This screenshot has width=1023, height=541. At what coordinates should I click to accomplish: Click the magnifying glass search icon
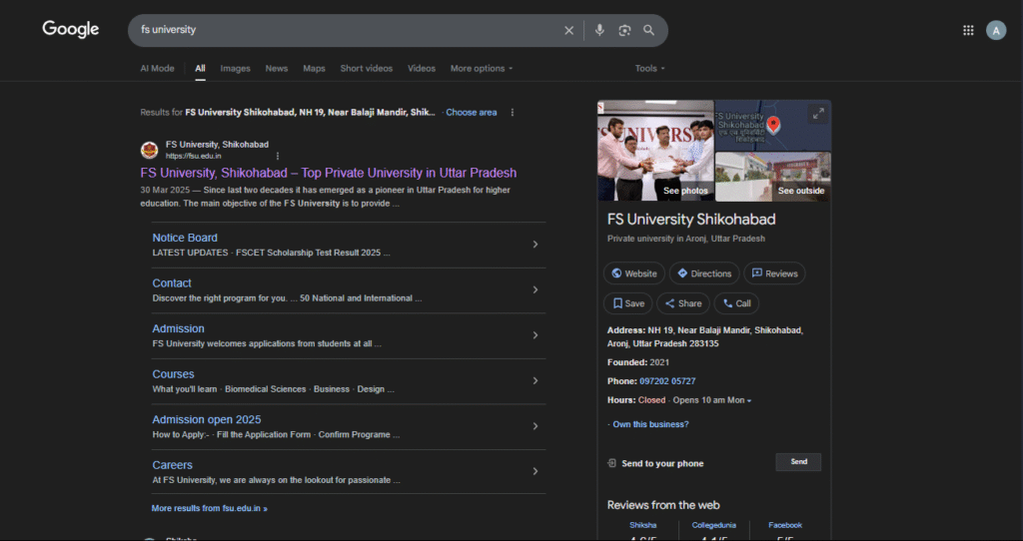coord(649,31)
